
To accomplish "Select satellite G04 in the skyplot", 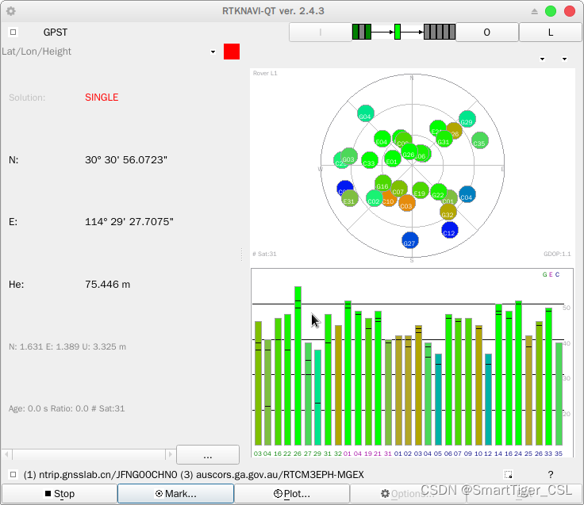I will (x=365, y=113).
